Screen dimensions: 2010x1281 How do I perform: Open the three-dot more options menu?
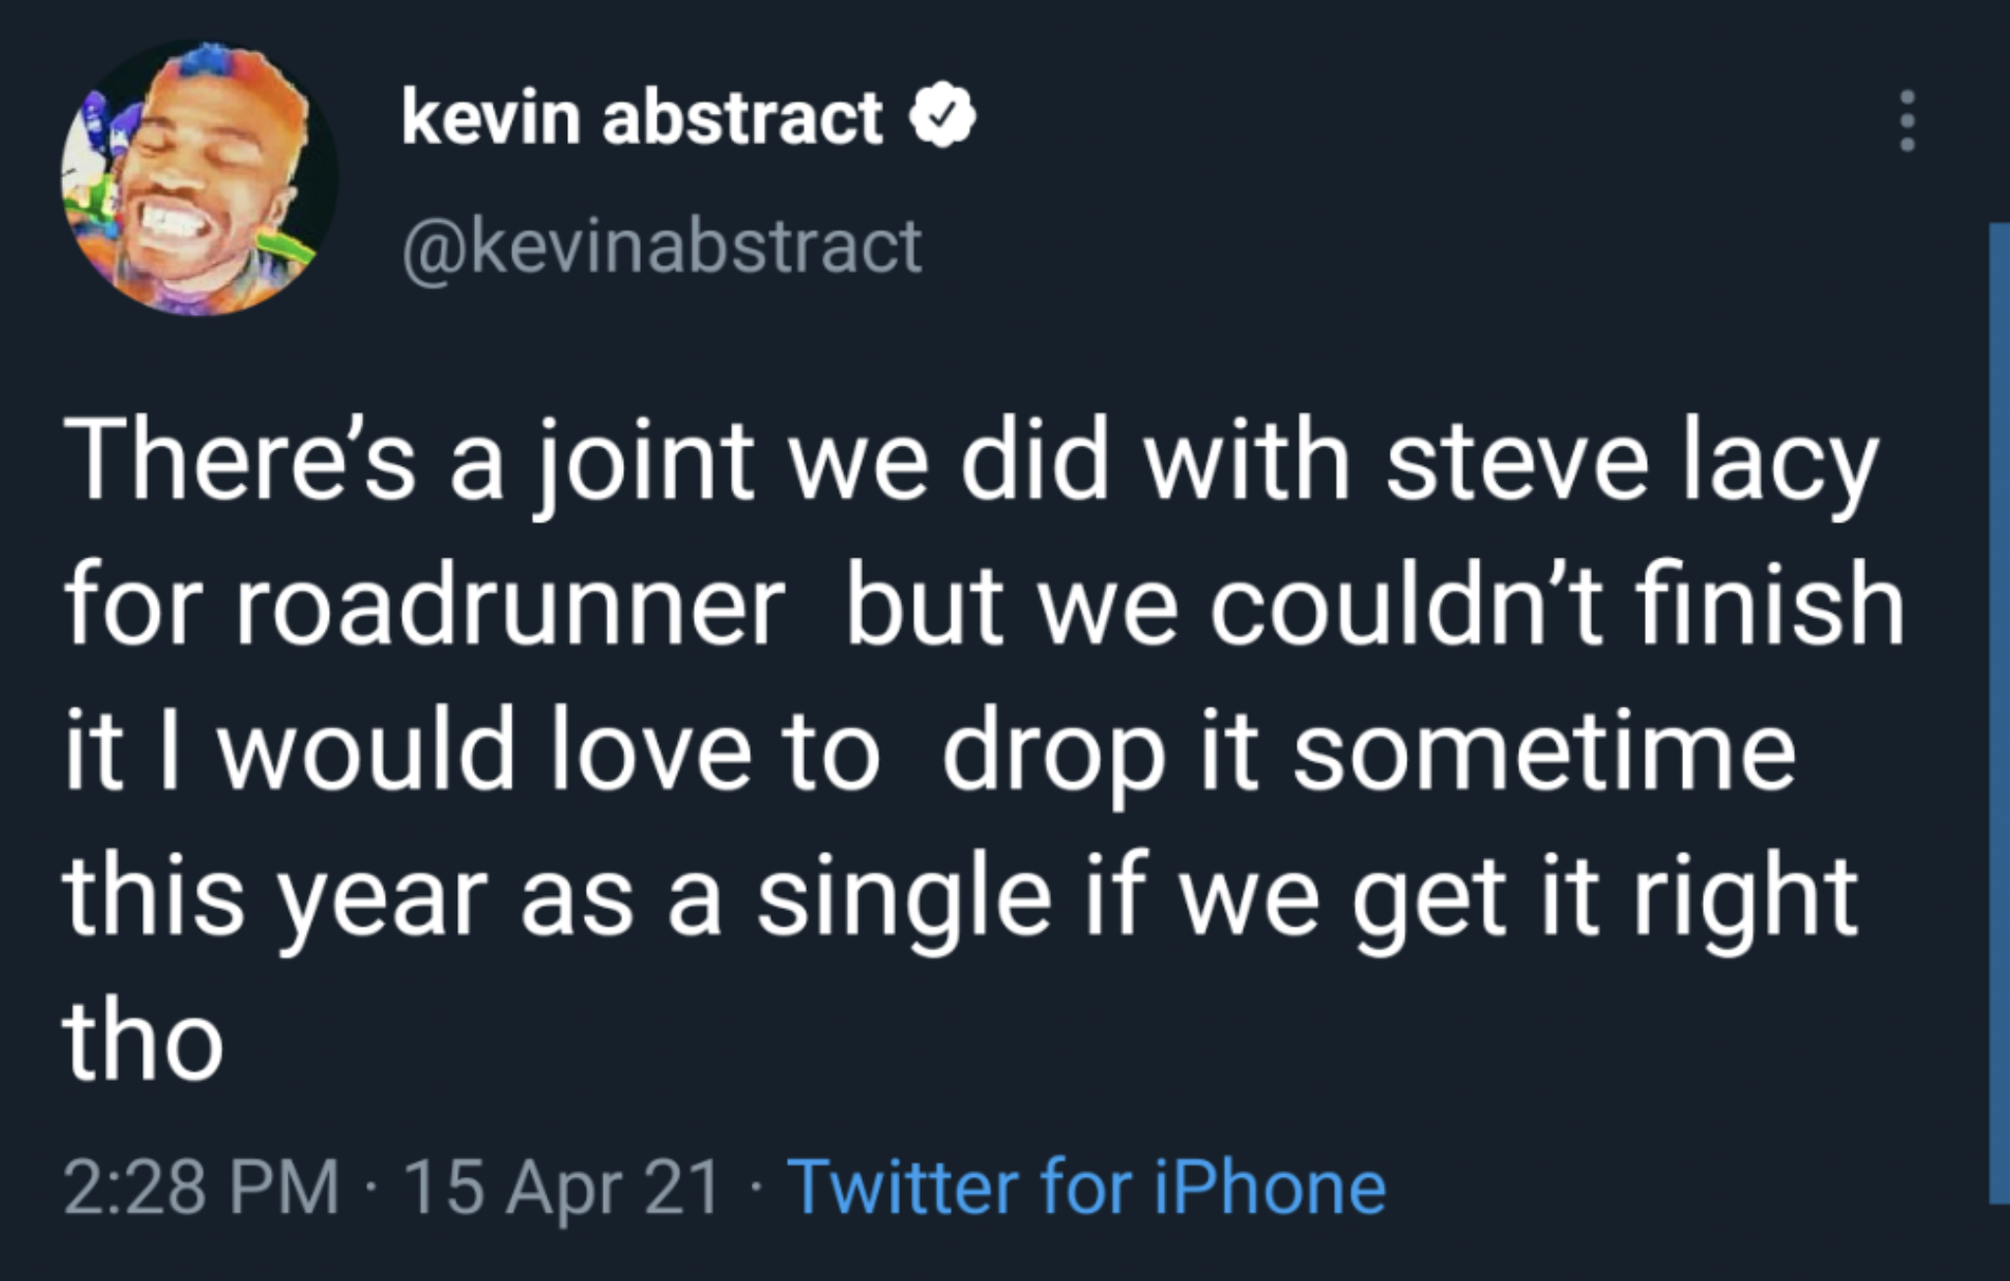coord(1907,122)
